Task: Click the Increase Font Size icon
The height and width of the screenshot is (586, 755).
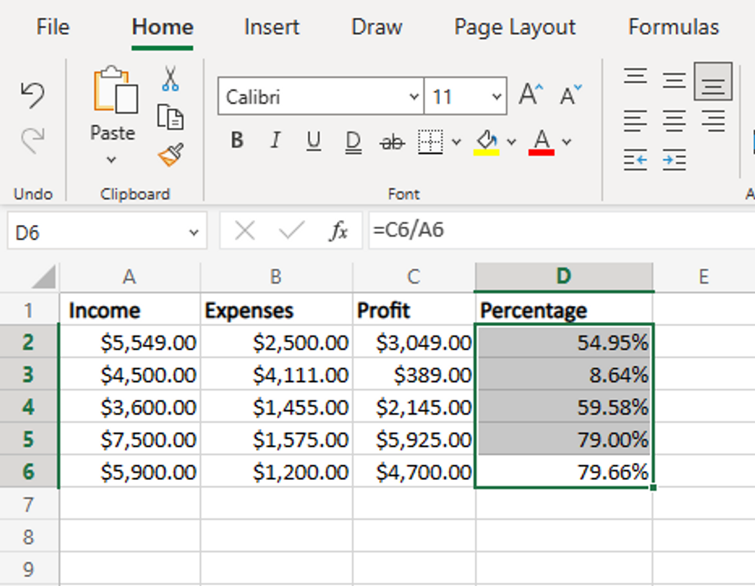Action: pos(528,96)
